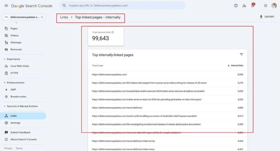Click the Settings gear icon
The height and width of the screenshot is (151, 280).
(x=6, y=123)
